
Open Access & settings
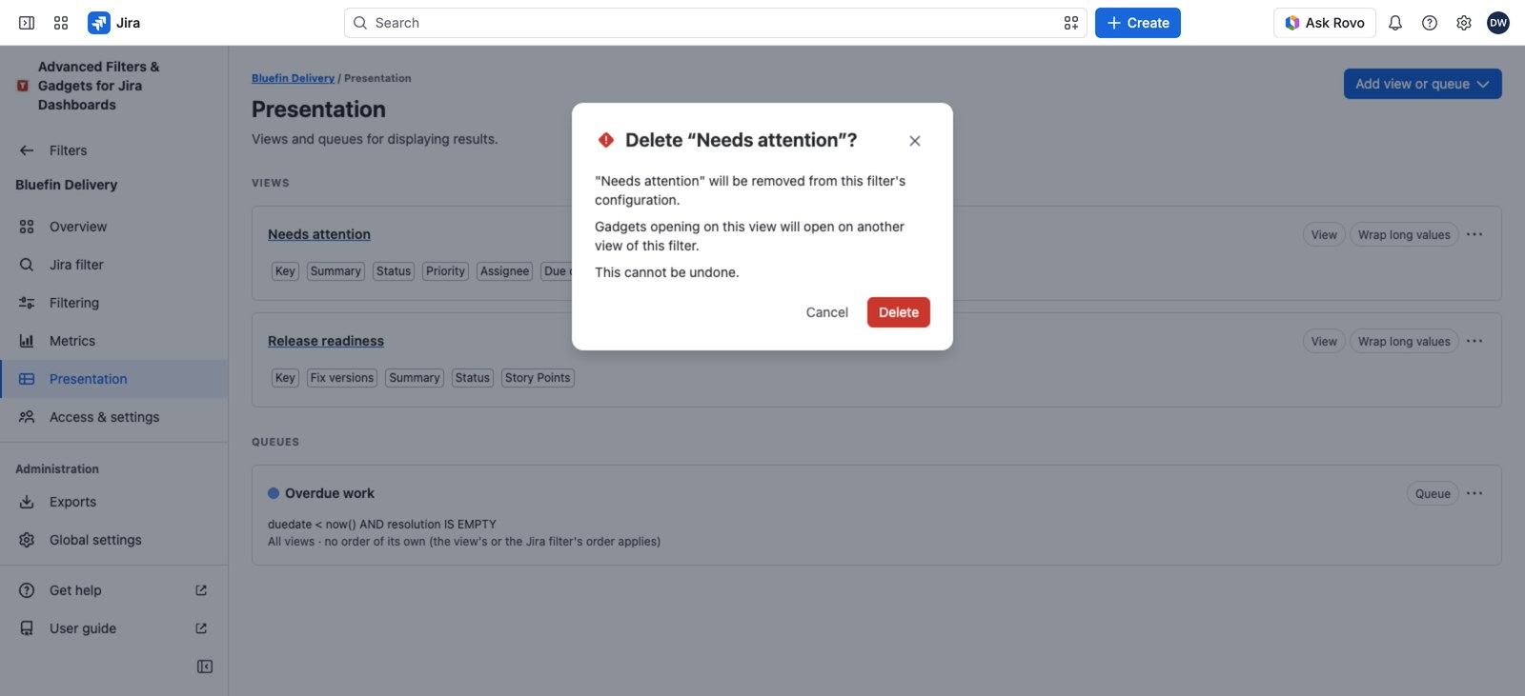(114, 417)
